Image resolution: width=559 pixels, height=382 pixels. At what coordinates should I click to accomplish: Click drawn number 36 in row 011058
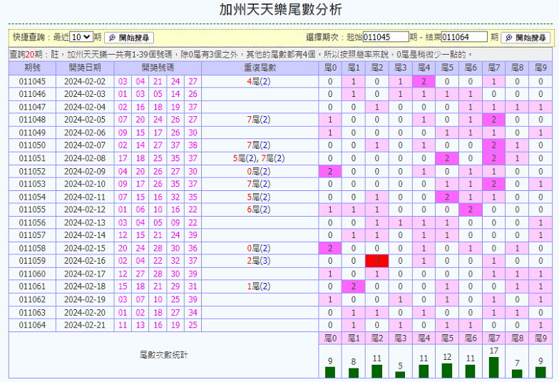point(193,248)
